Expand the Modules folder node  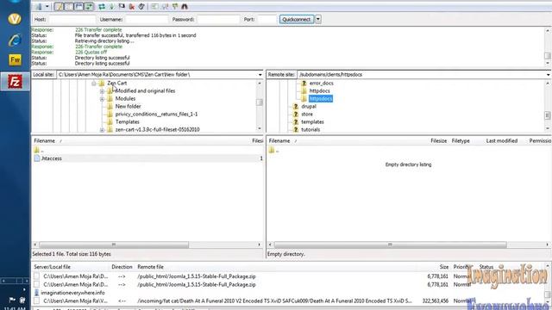tap(102, 99)
